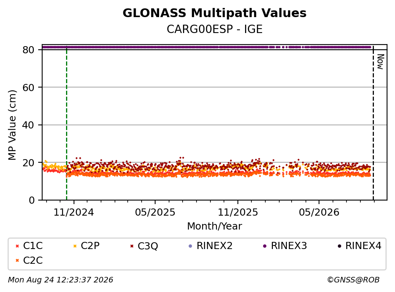Image resolution: width=395 pixels, height=292 pixels.
Task: Click the ©GNSS@ROB copyright text
Action: [x=353, y=280]
